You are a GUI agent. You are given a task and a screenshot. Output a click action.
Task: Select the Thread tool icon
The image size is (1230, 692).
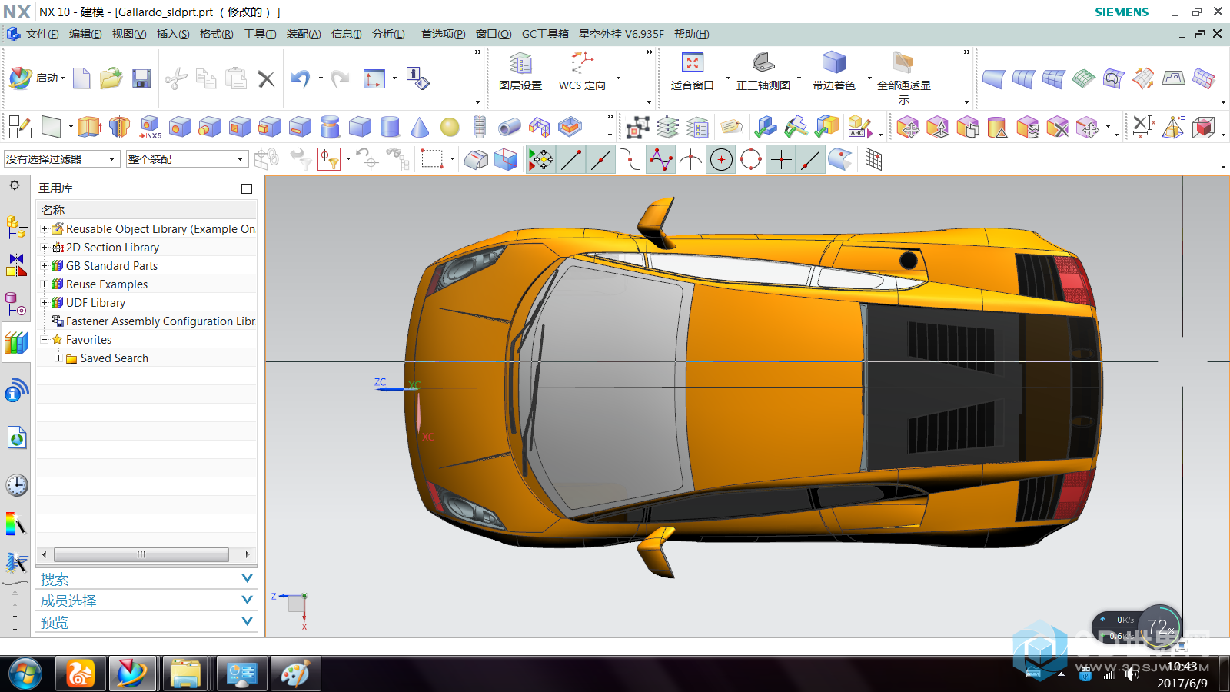pyautogui.click(x=480, y=127)
